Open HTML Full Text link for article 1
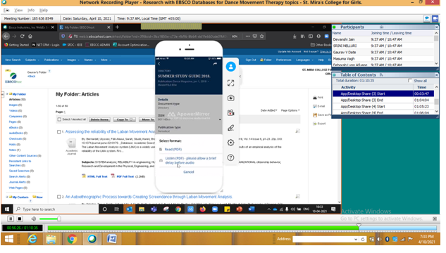The height and width of the screenshot is (253, 446). tap(97, 176)
